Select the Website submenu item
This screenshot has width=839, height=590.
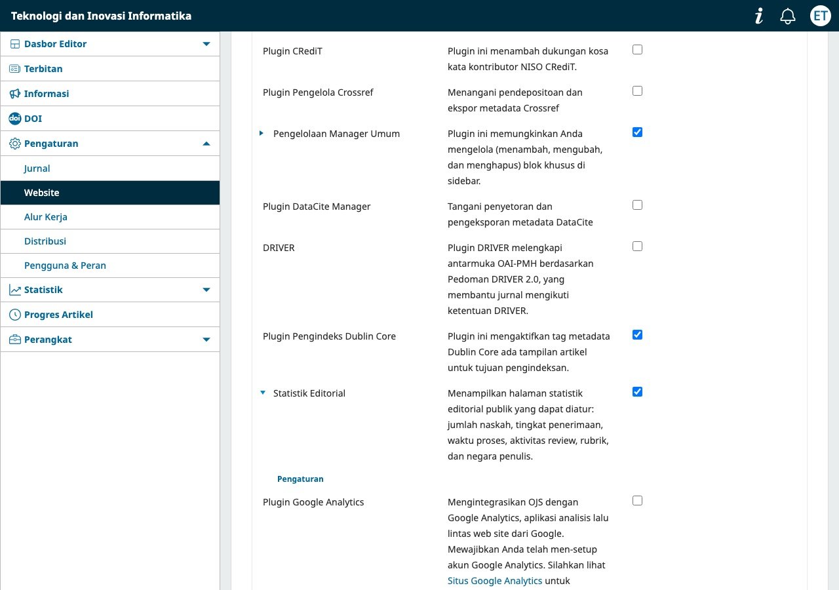(x=110, y=193)
